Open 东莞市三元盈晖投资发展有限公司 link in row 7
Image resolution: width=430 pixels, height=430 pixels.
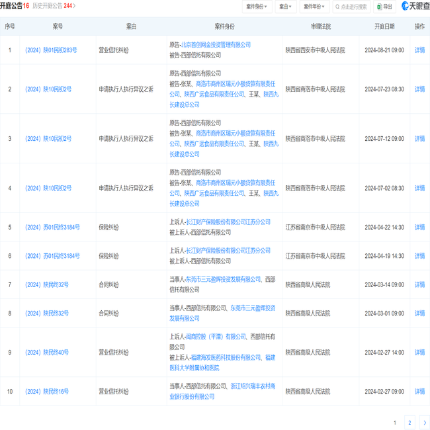point(223,279)
